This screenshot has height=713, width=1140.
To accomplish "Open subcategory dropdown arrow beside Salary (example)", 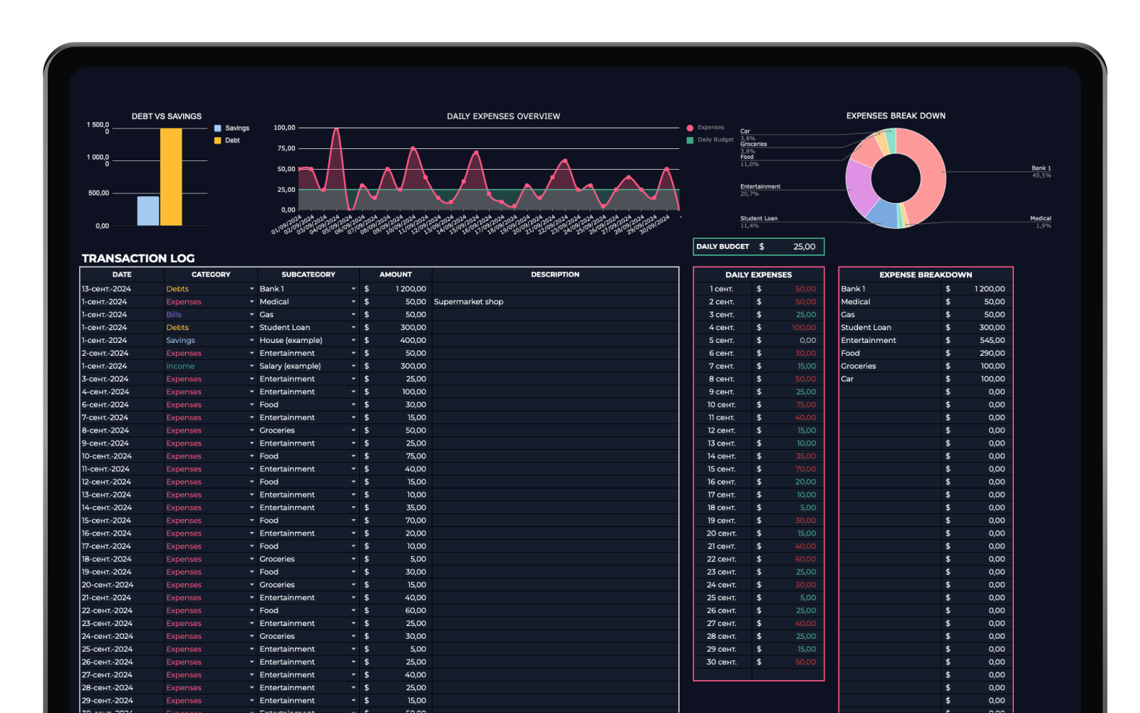I will [x=353, y=366].
